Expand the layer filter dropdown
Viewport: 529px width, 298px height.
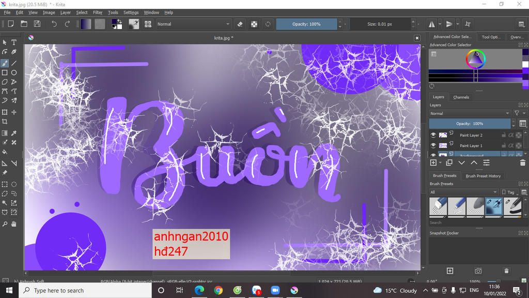[x=519, y=113]
